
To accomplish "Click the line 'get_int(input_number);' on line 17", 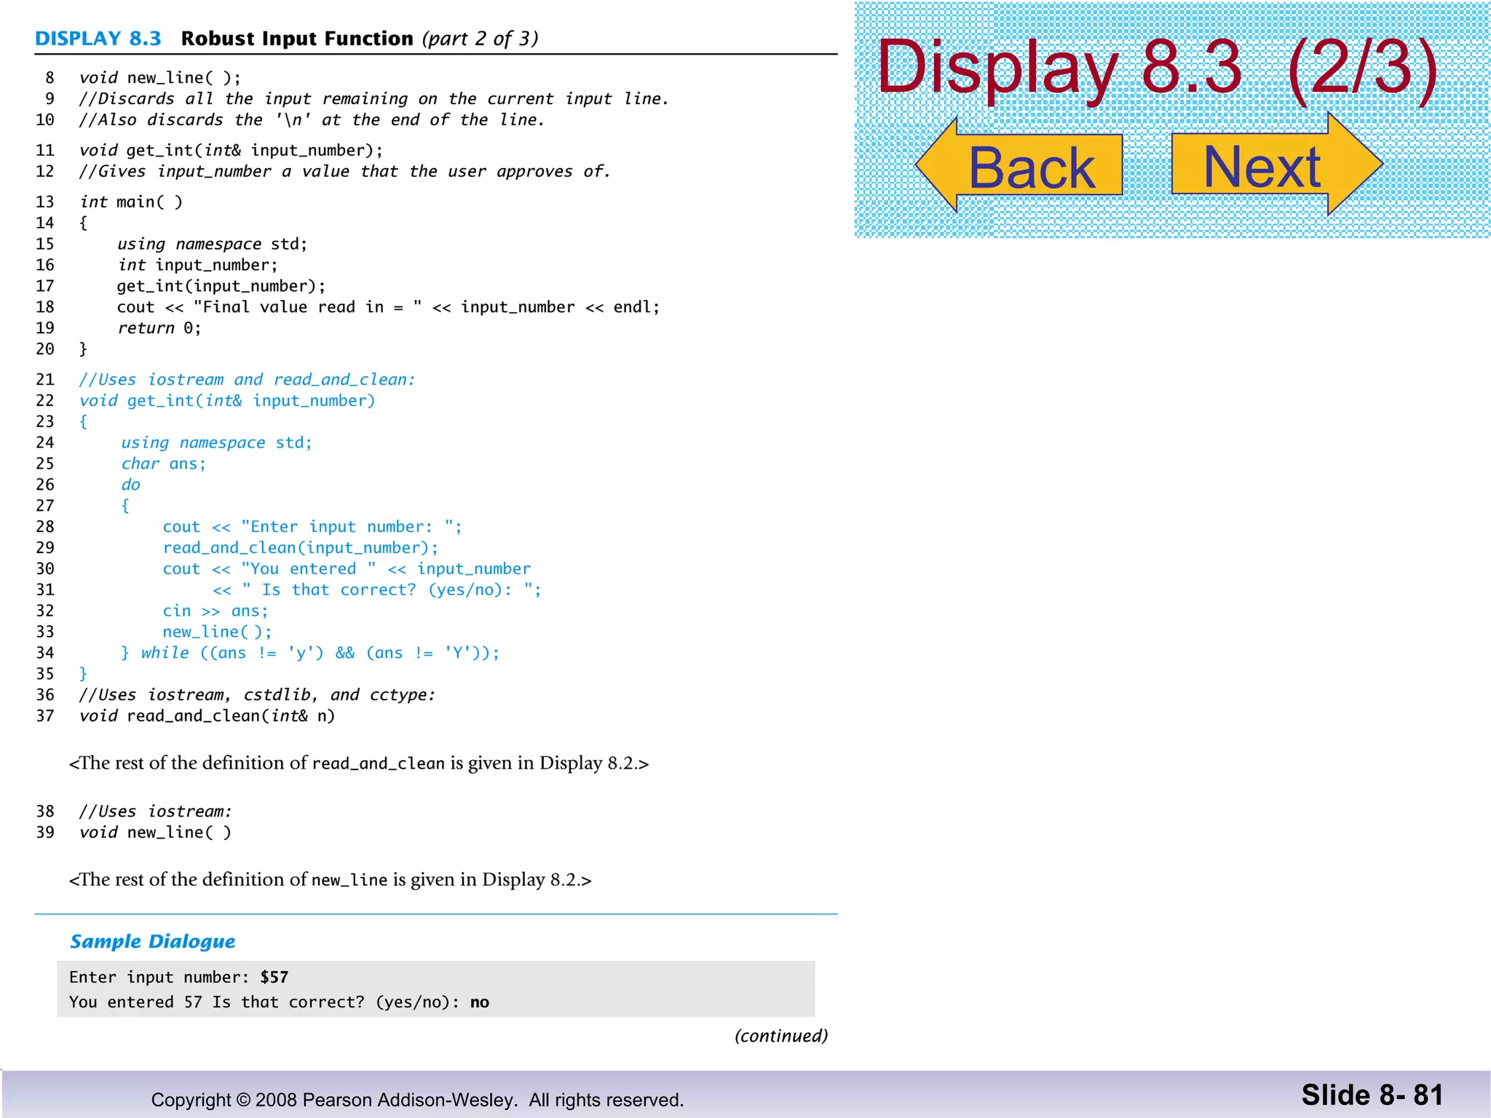I will coord(221,287).
